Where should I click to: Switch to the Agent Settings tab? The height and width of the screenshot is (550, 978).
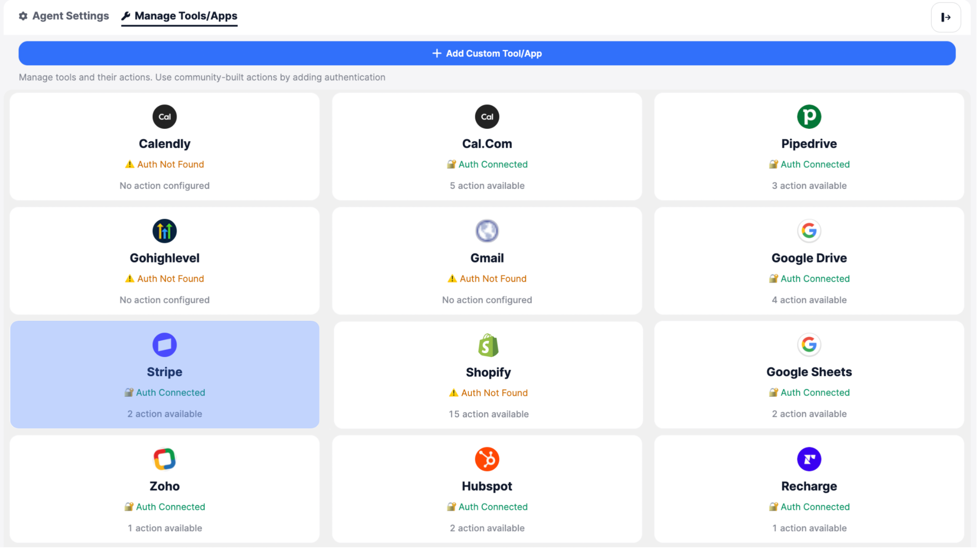64,16
